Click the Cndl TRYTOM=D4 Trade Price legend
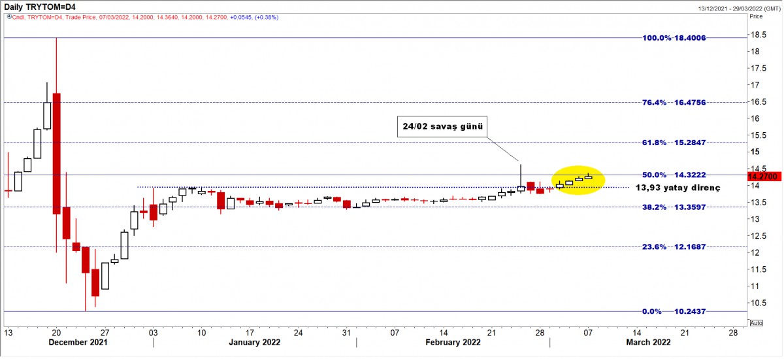The height and width of the screenshot is (359, 784). 131,19
